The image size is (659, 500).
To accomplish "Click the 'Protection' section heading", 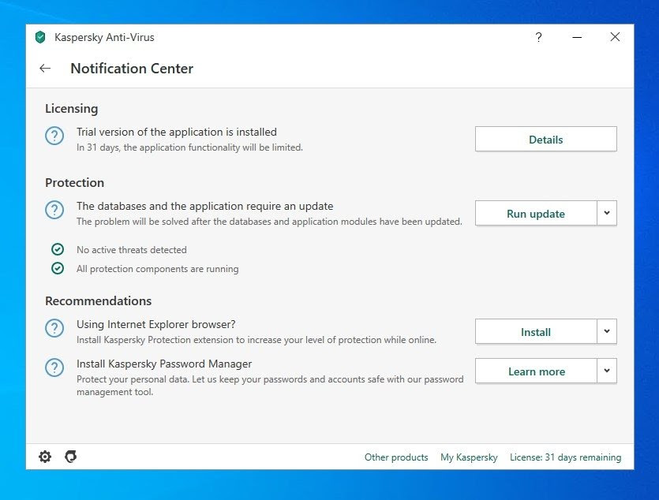I will tap(74, 183).
